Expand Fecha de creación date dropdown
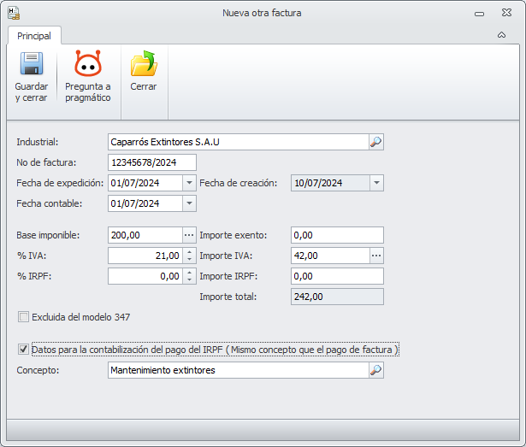Image resolution: width=526 pixels, height=447 pixels. pos(376,183)
